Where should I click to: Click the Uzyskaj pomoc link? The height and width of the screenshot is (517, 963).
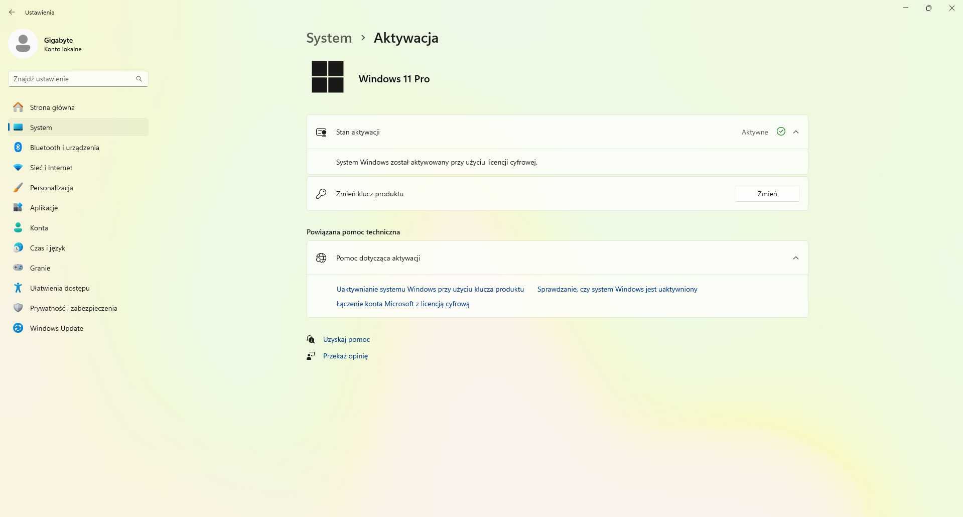(346, 339)
